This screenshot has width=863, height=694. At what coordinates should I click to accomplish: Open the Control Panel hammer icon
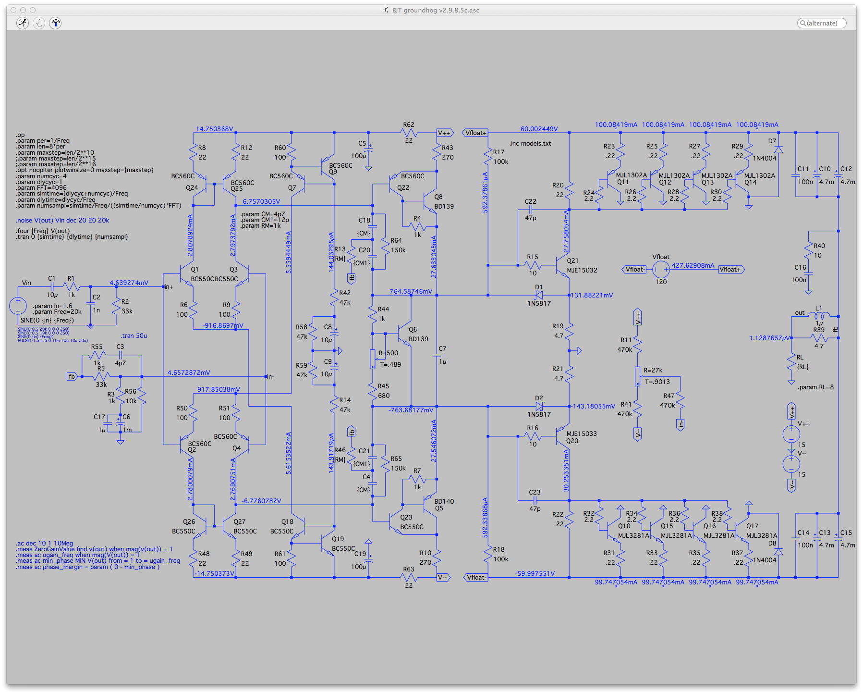pos(56,23)
